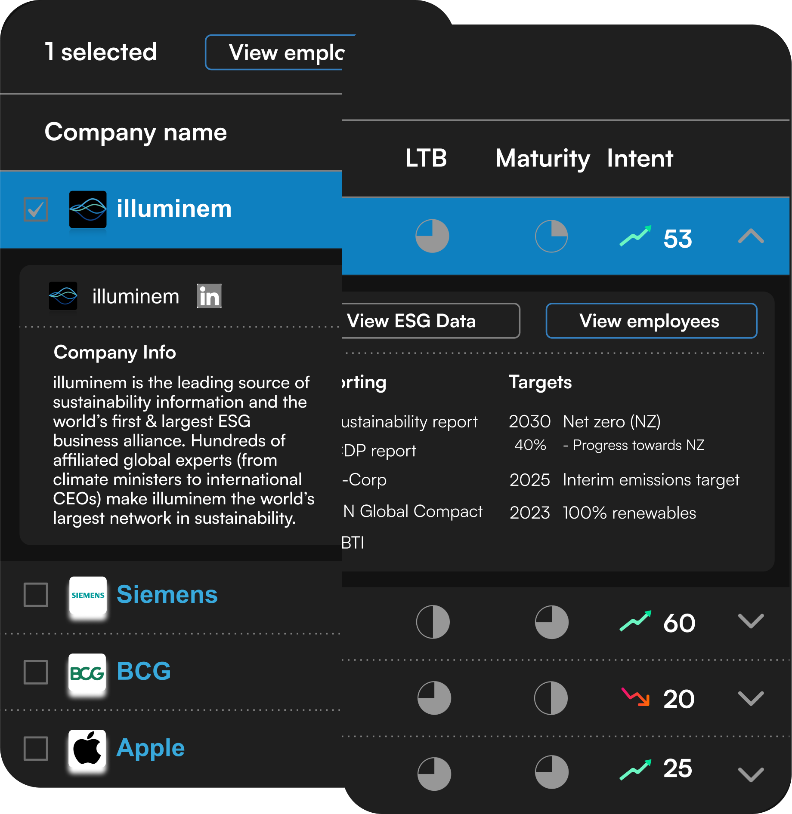The image size is (792, 814).
Task: Click BCG LTB pie icon
Action: coord(434,698)
